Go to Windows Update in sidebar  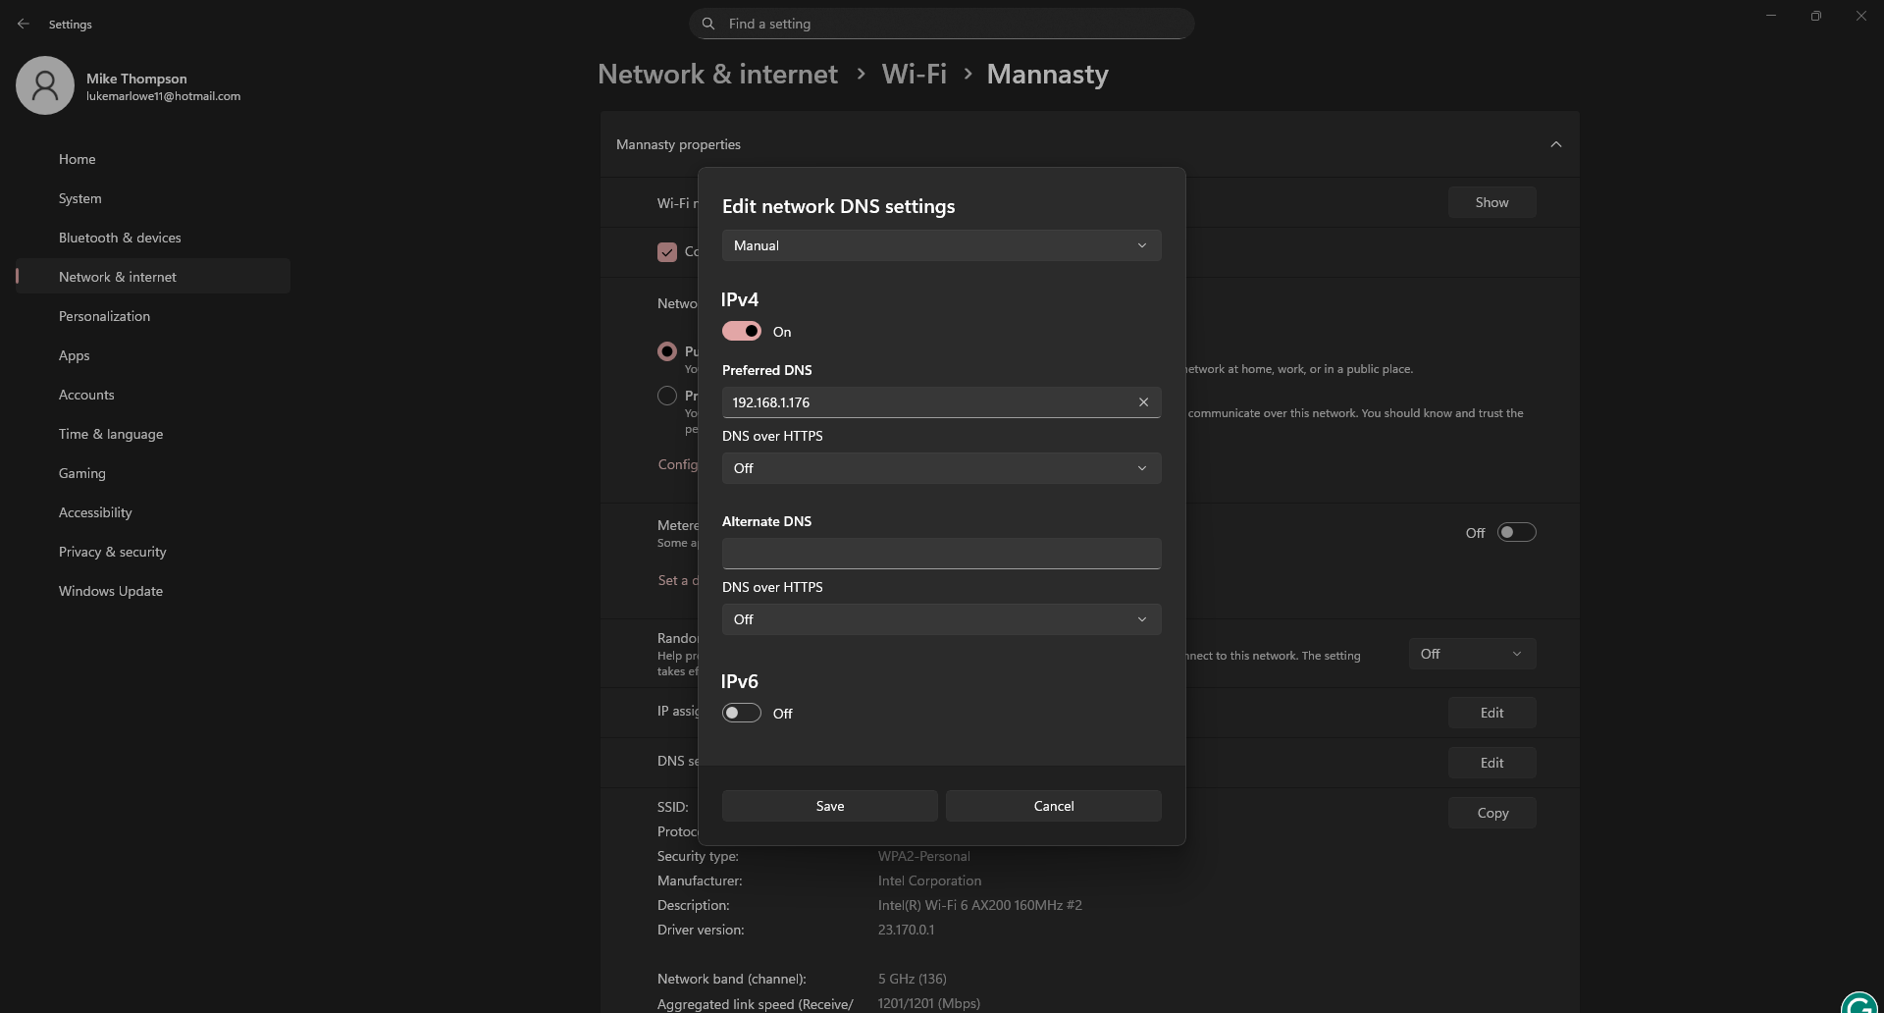point(111,591)
